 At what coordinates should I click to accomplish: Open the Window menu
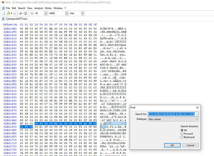tap(58, 8)
